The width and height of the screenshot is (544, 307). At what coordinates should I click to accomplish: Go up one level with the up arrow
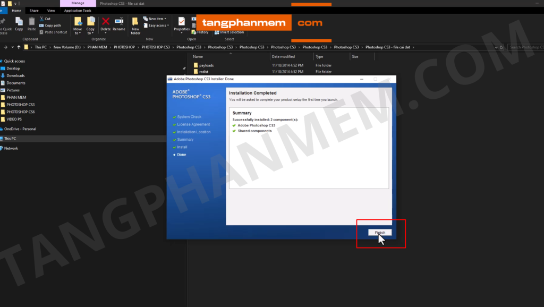coord(19,47)
